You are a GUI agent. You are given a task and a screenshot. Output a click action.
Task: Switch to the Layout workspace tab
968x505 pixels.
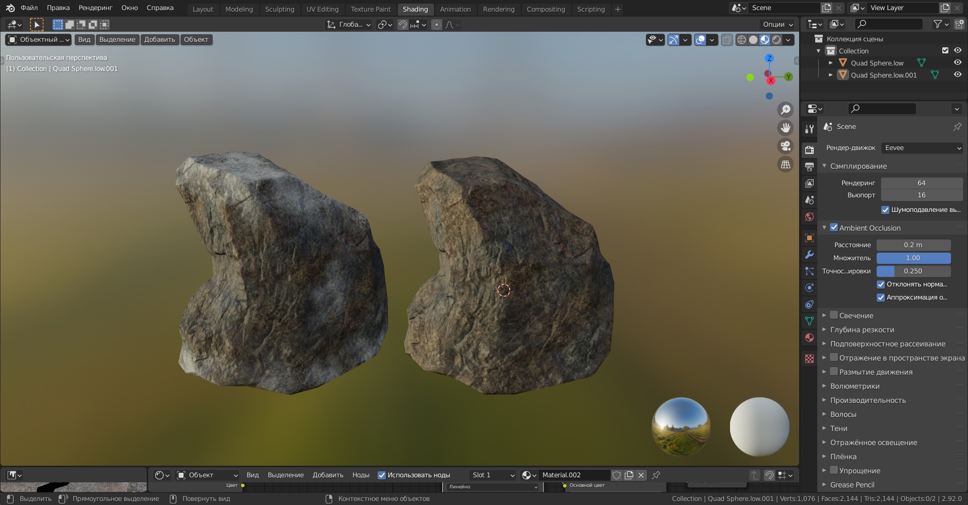pyautogui.click(x=203, y=9)
